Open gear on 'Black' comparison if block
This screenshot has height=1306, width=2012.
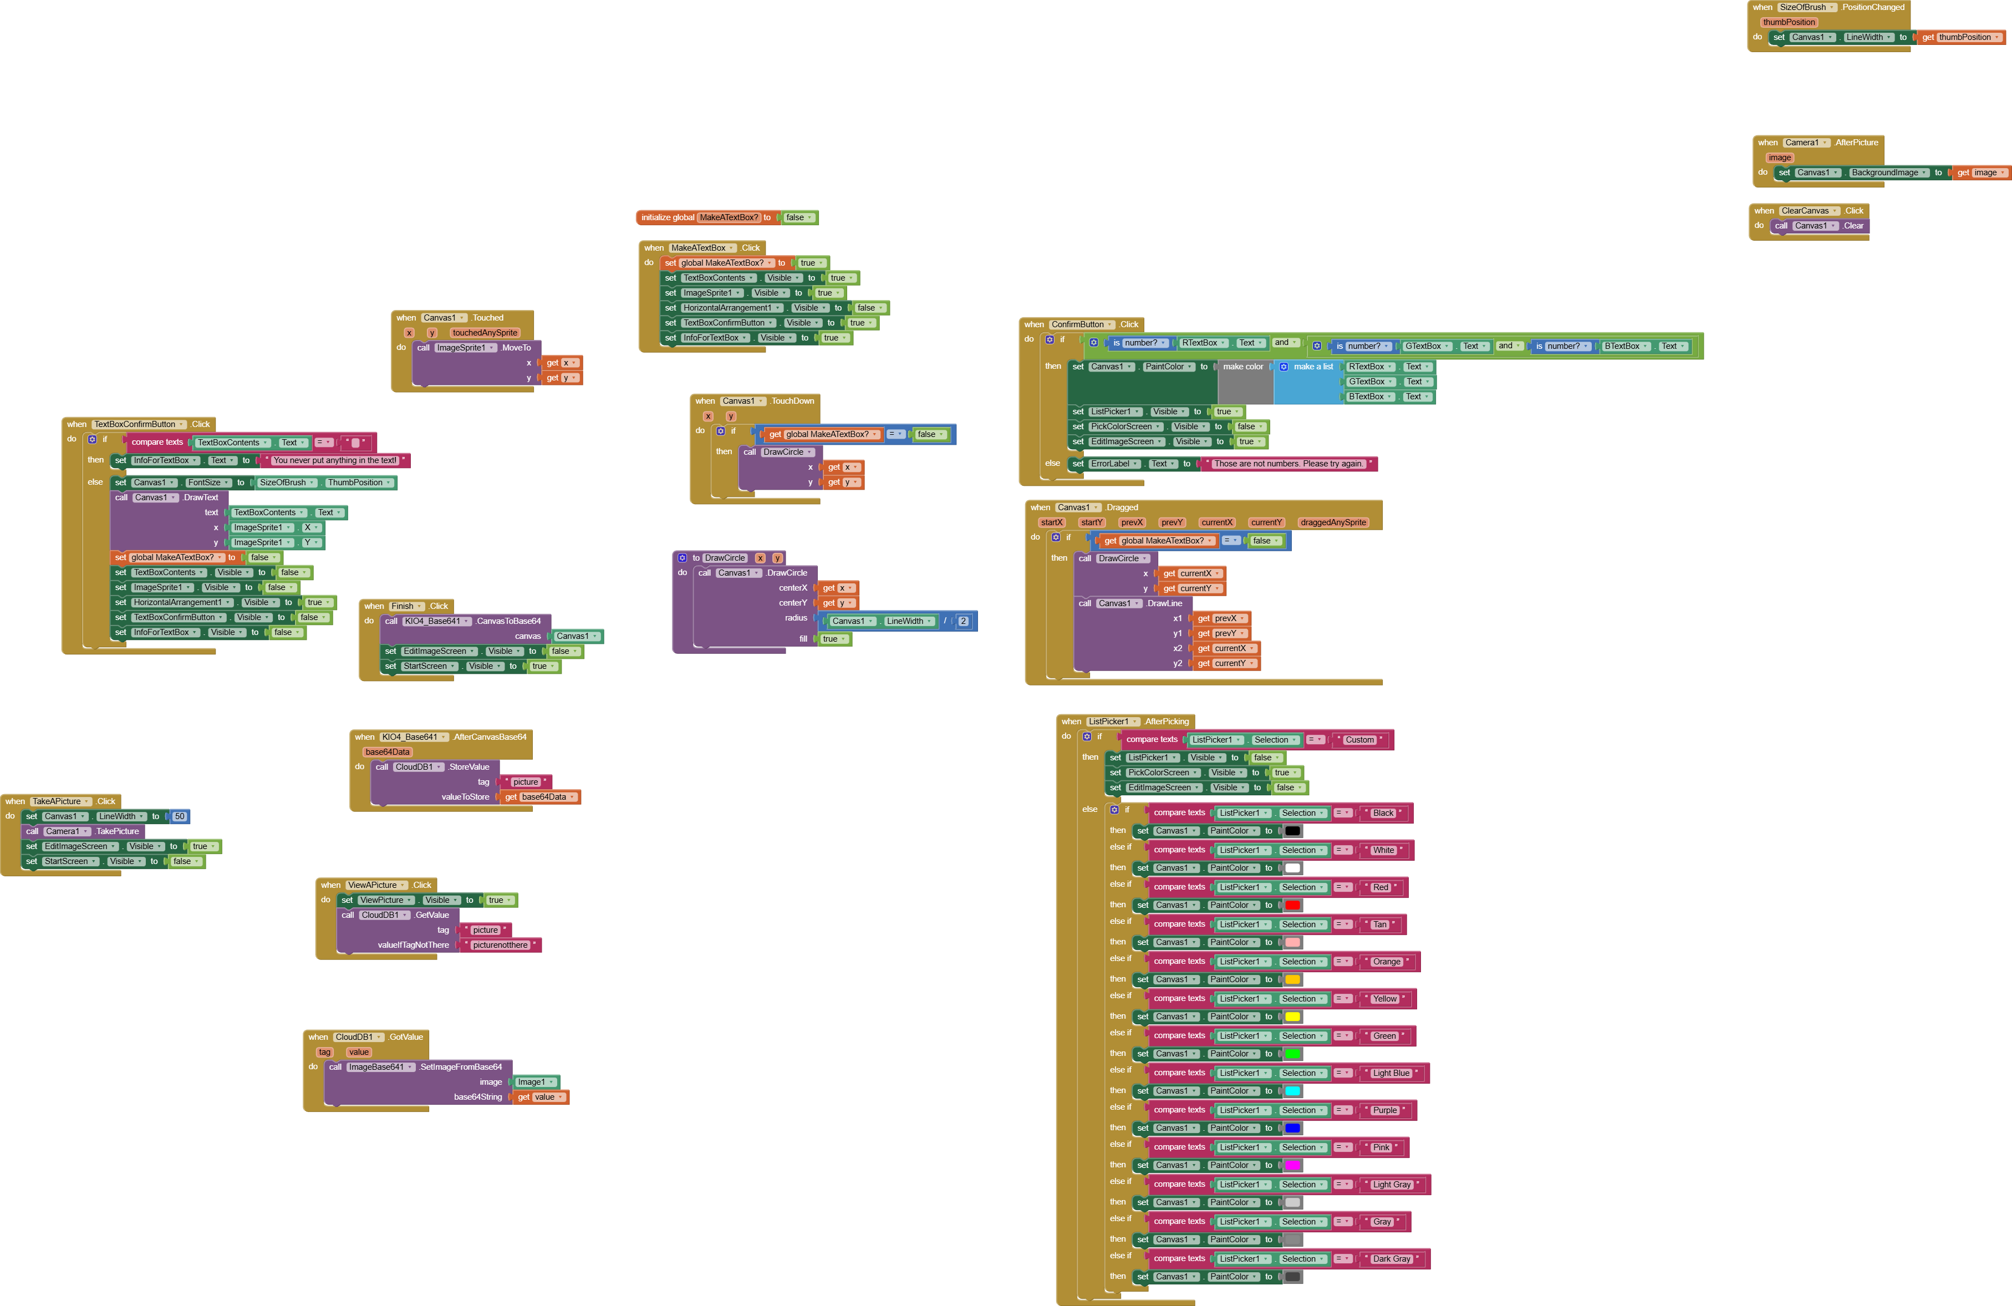tap(1114, 810)
